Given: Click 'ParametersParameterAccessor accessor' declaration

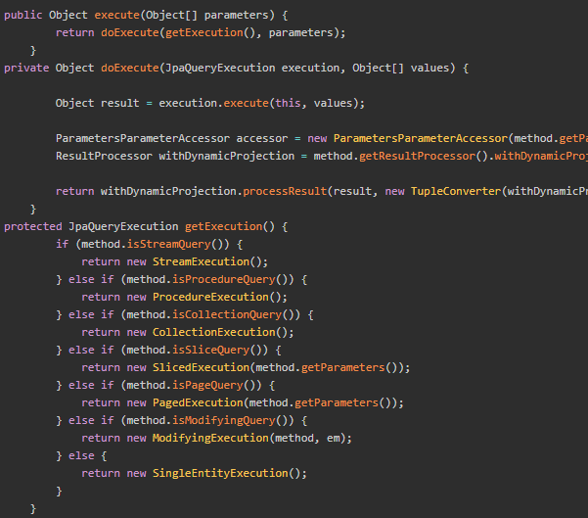Looking at the screenshot, I should [172, 138].
